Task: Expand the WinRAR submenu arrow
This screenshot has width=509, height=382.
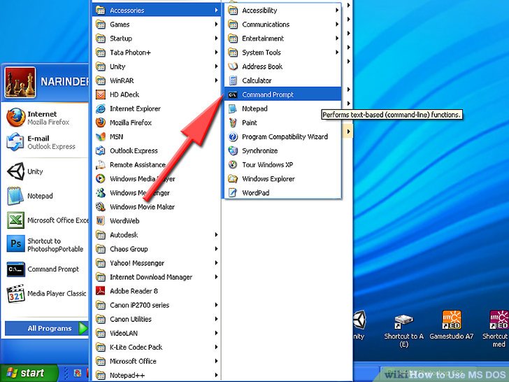Action: pyautogui.click(x=216, y=80)
